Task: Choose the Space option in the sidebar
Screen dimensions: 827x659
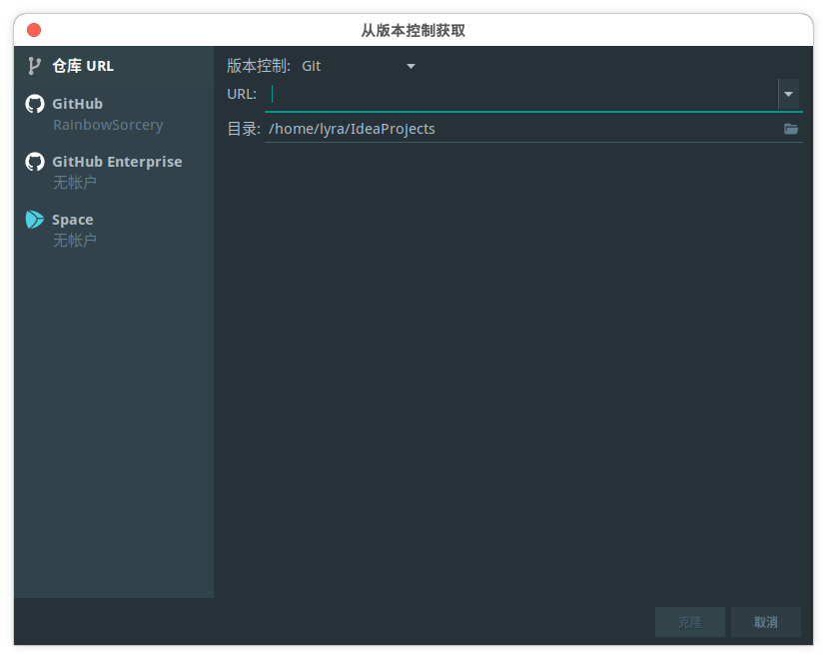Action: [114, 230]
